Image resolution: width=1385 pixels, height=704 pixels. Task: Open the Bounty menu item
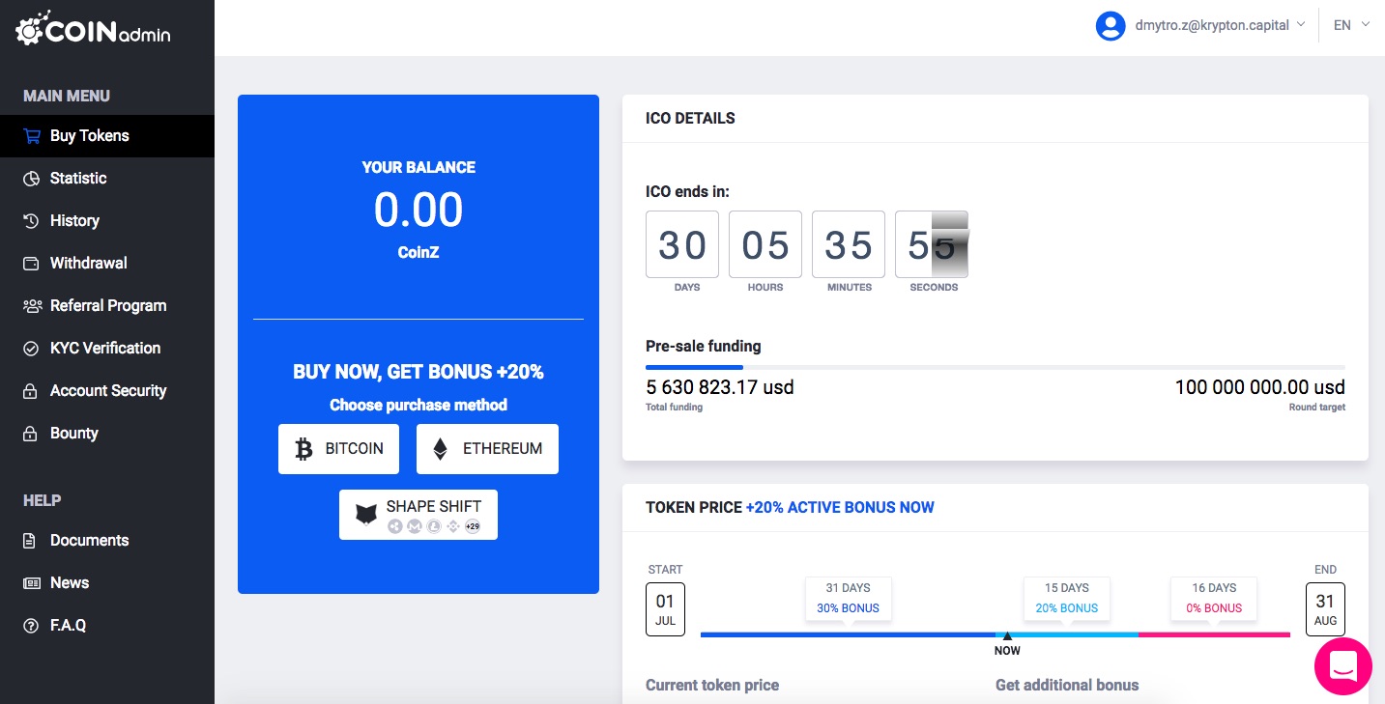73,434
